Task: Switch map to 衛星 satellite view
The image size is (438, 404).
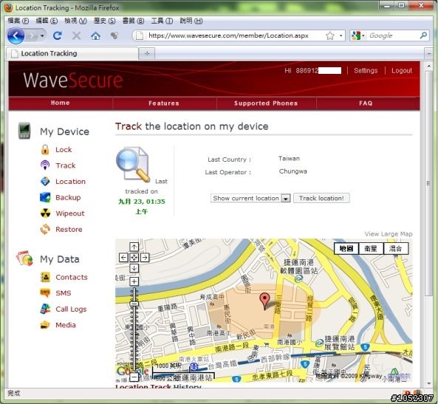Action: (x=371, y=248)
